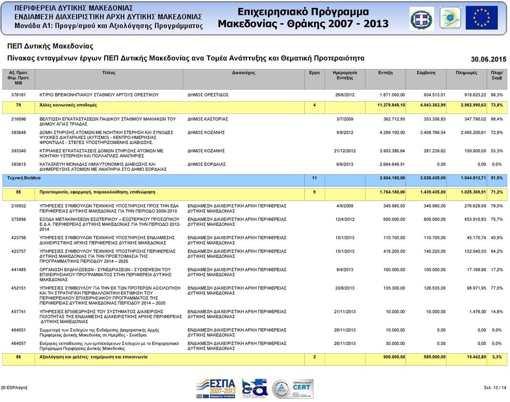Select MIS code 375956

(x=19, y=219)
